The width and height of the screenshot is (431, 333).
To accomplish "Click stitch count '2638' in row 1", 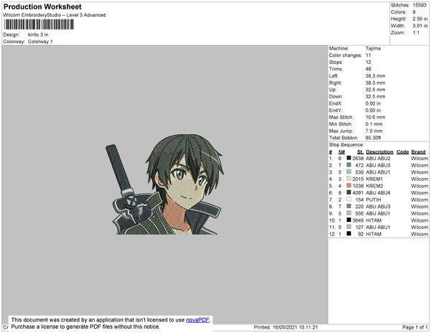I will coord(358,159).
